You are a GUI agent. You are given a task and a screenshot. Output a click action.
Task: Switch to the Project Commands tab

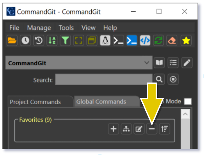pos(36,102)
